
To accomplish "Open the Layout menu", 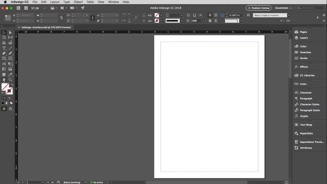I will [x=55, y=2].
